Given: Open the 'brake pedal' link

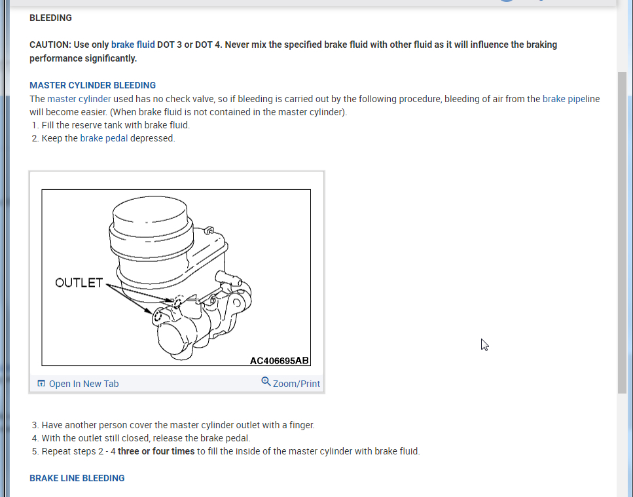Looking at the screenshot, I should click(103, 138).
